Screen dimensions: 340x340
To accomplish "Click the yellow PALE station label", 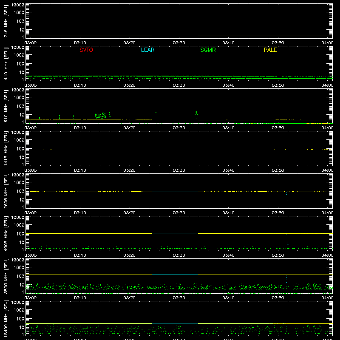I will 270,50.
